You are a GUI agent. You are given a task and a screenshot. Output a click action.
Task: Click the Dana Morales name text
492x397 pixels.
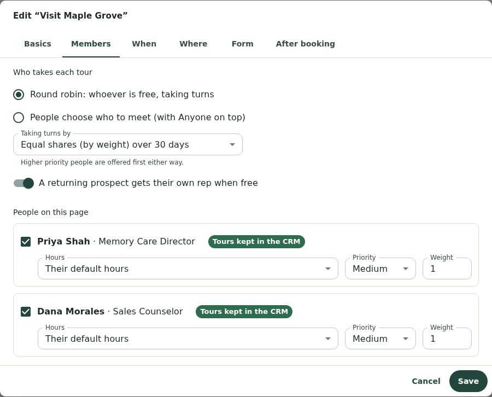[71, 311]
